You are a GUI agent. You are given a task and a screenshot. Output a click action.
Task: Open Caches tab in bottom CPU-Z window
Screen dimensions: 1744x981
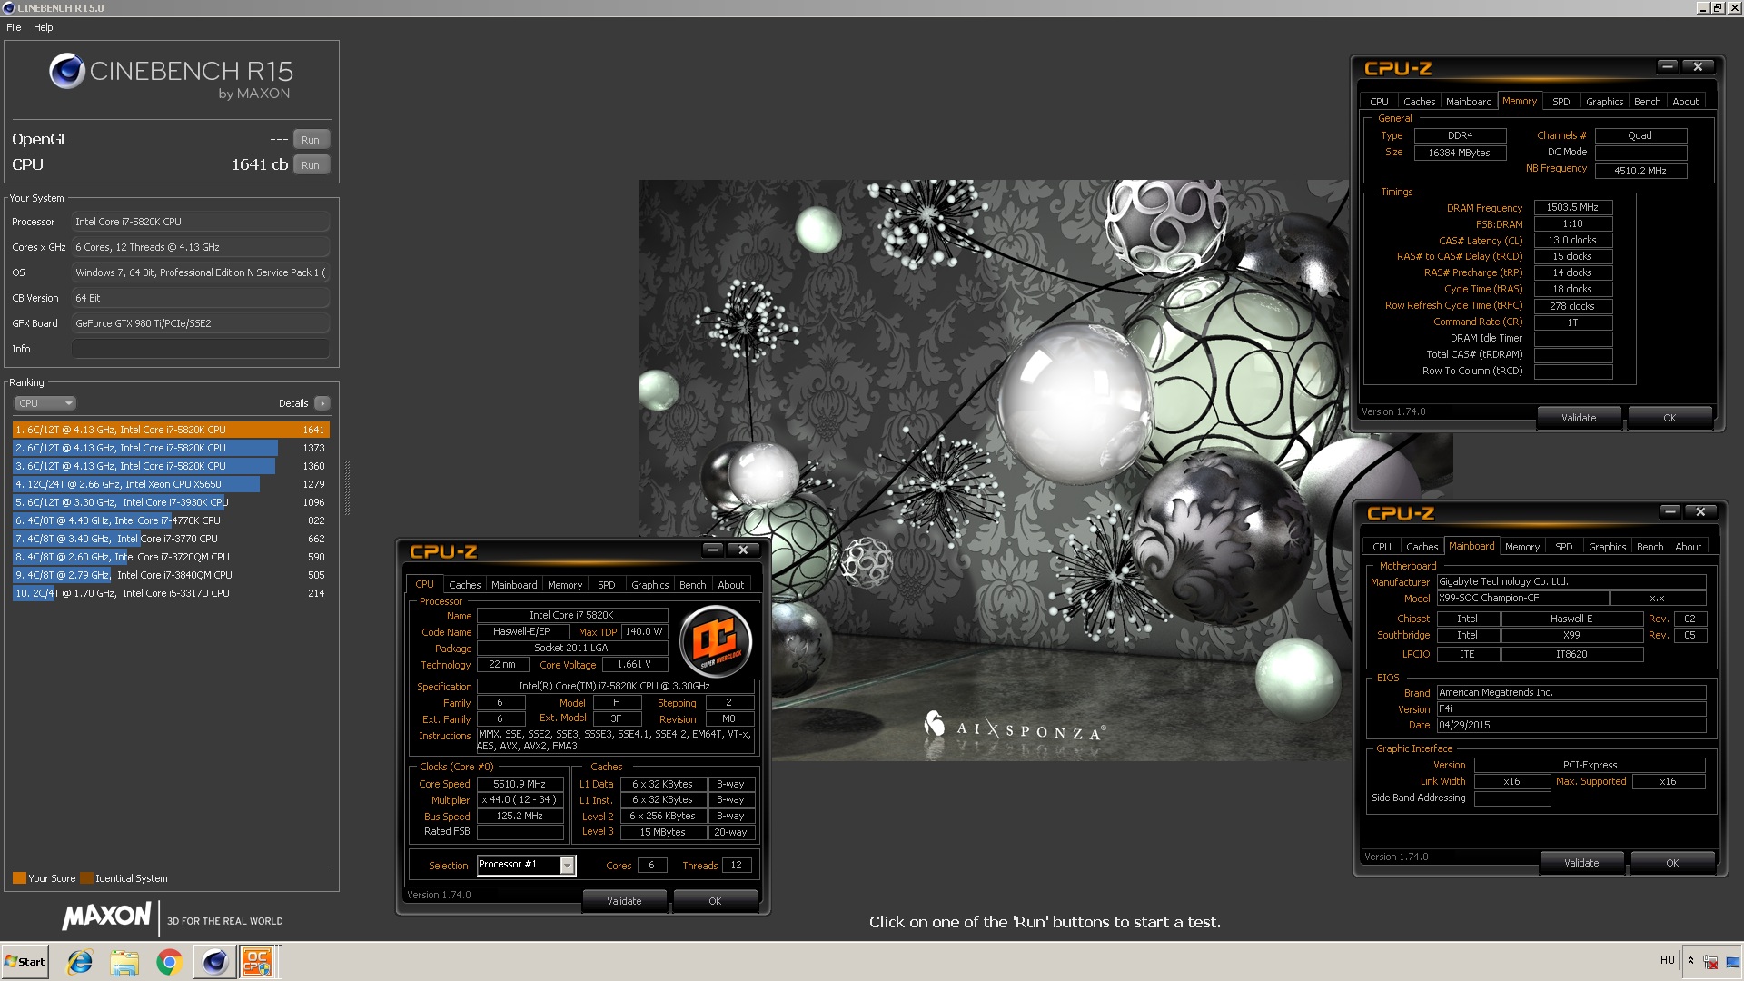[x=464, y=585]
